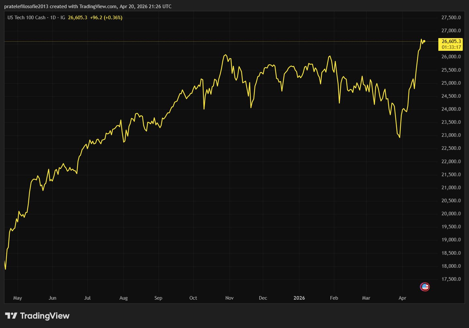
Task: Click the TradingView.com attribution link
Action: 98,6
